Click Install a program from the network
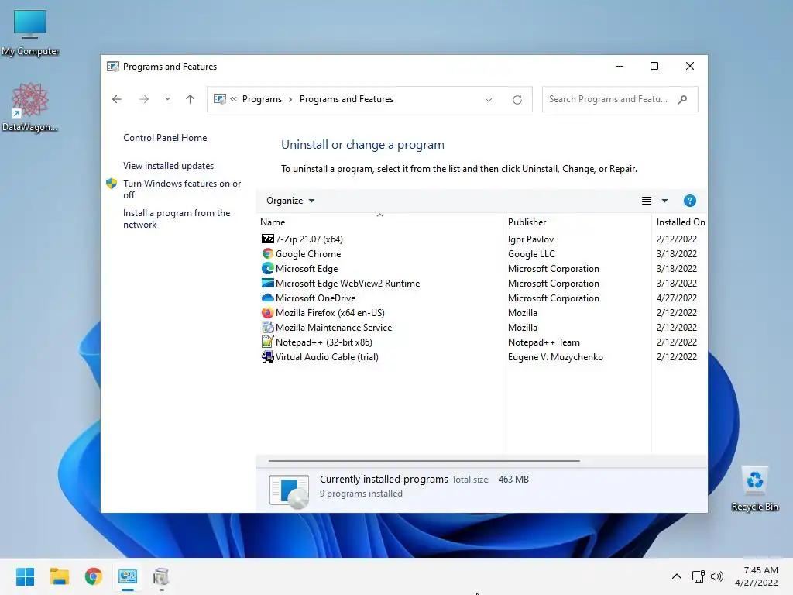This screenshot has width=793, height=595. pos(177,218)
